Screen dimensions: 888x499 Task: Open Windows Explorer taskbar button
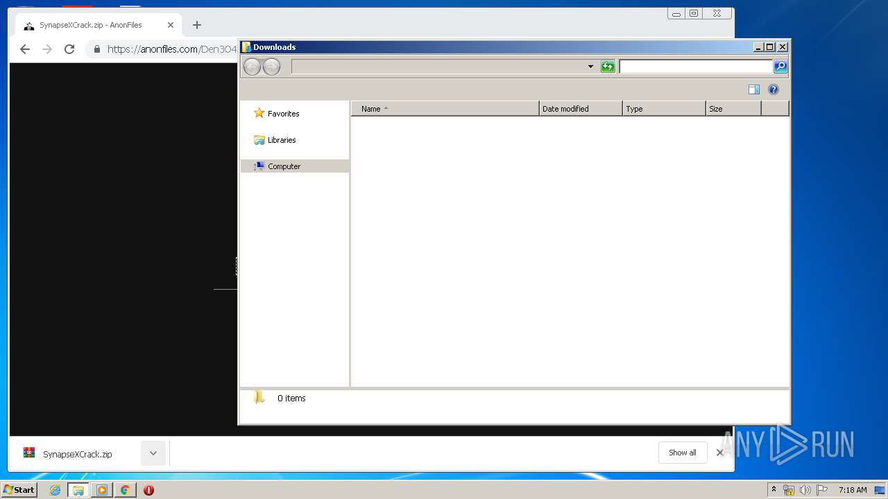(78, 490)
